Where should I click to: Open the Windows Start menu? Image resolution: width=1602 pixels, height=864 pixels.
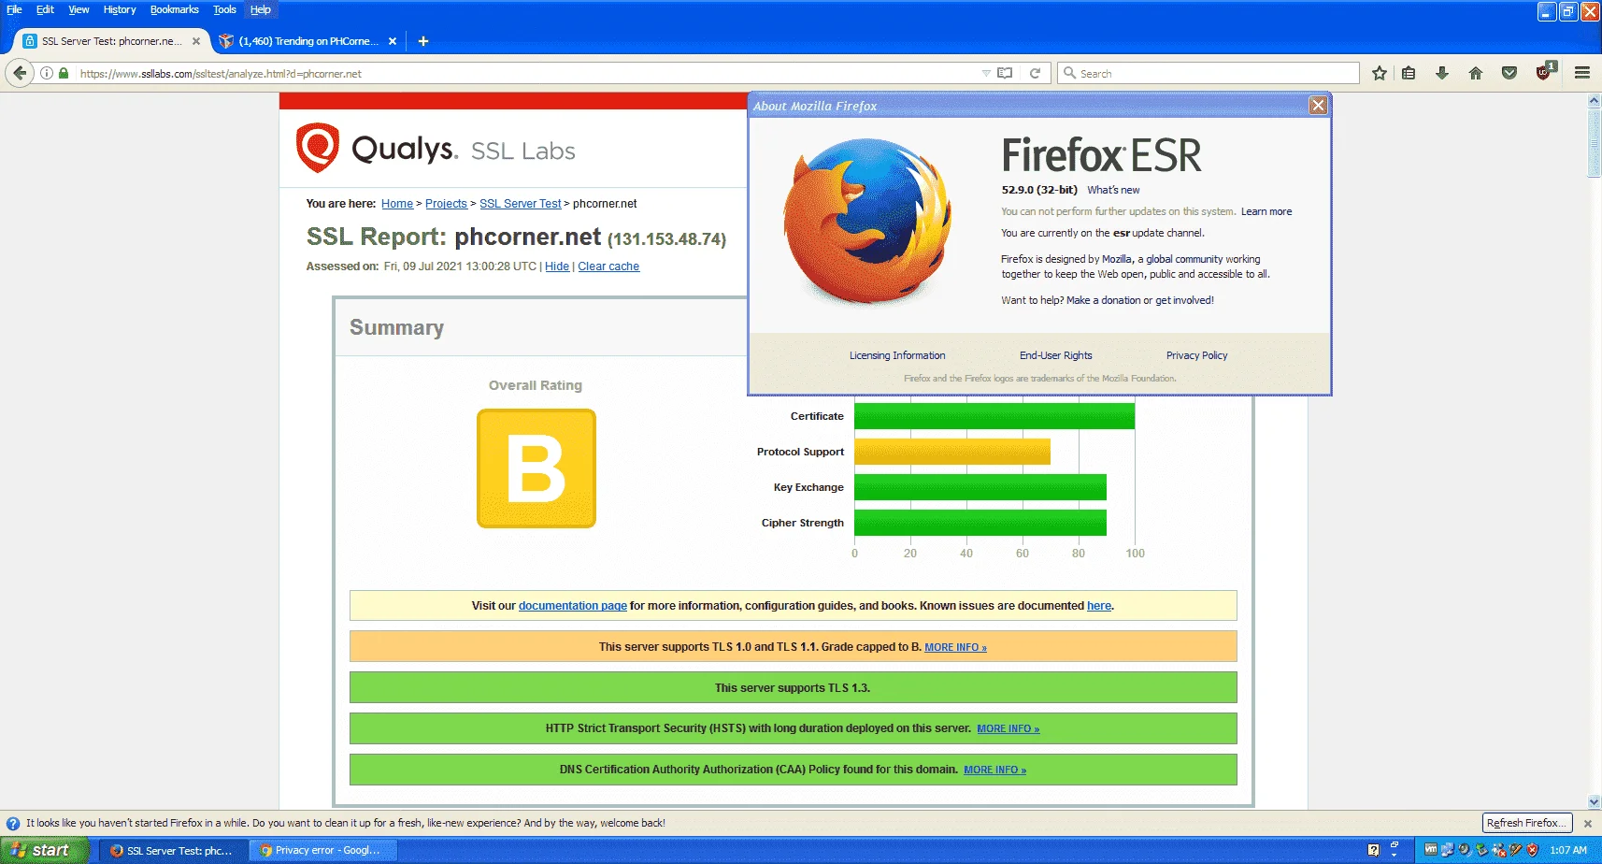pos(45,850)
